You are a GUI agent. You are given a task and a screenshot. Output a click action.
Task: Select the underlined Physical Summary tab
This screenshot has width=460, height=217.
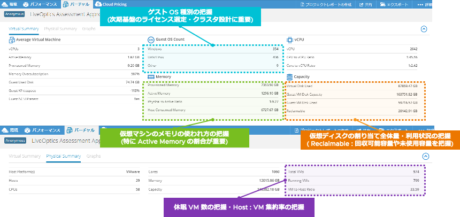point(63,156)
